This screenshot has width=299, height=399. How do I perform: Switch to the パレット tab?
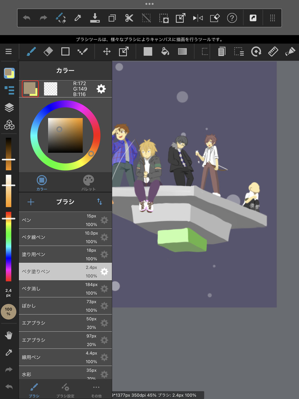89,183
